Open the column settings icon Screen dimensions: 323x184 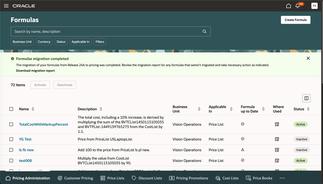(x=306, y=98)
